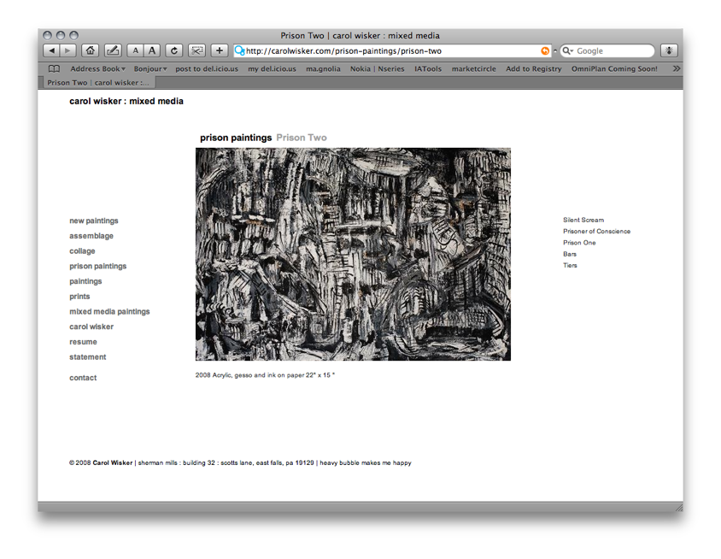Open the ma.gnolia bookmark

pyautogui.click(x=323, y=69)
